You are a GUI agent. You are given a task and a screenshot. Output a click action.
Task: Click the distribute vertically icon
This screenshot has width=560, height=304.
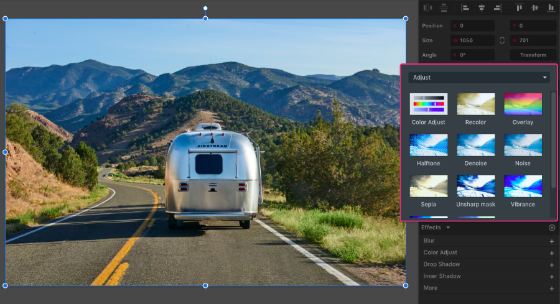pyautogui.click(x=444, y=7)
